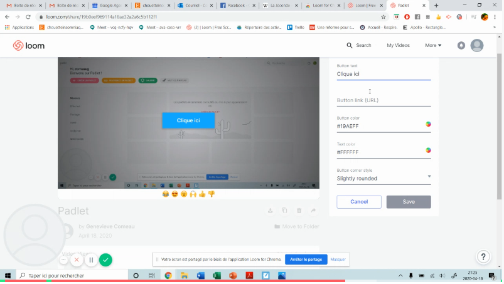The width and height of the screenshot is (504, 284).
Task: Open the three-dot recording options
Action: pos(63,260)
